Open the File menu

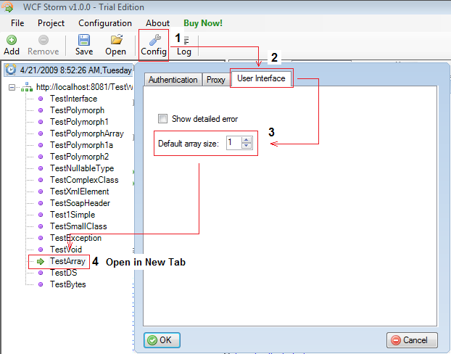tap(17, 23)
